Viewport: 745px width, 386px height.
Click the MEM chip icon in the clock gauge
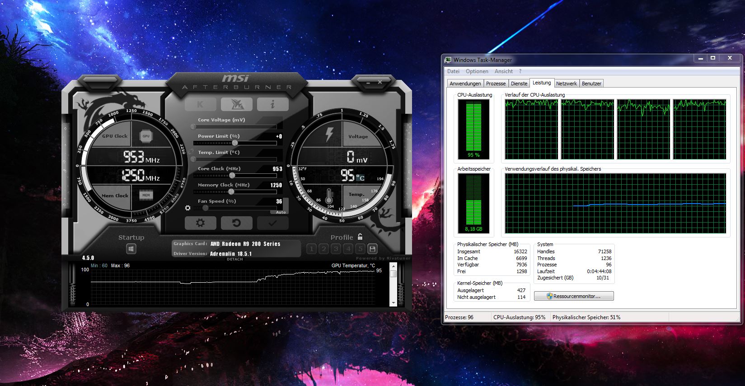(146, 195)
